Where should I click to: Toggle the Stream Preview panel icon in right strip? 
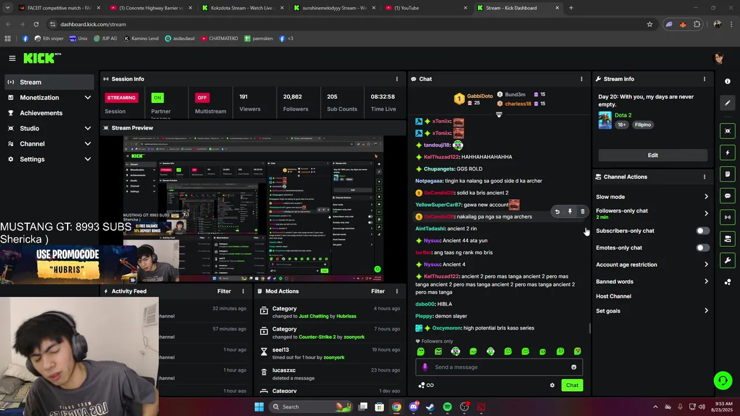point(728,131)
